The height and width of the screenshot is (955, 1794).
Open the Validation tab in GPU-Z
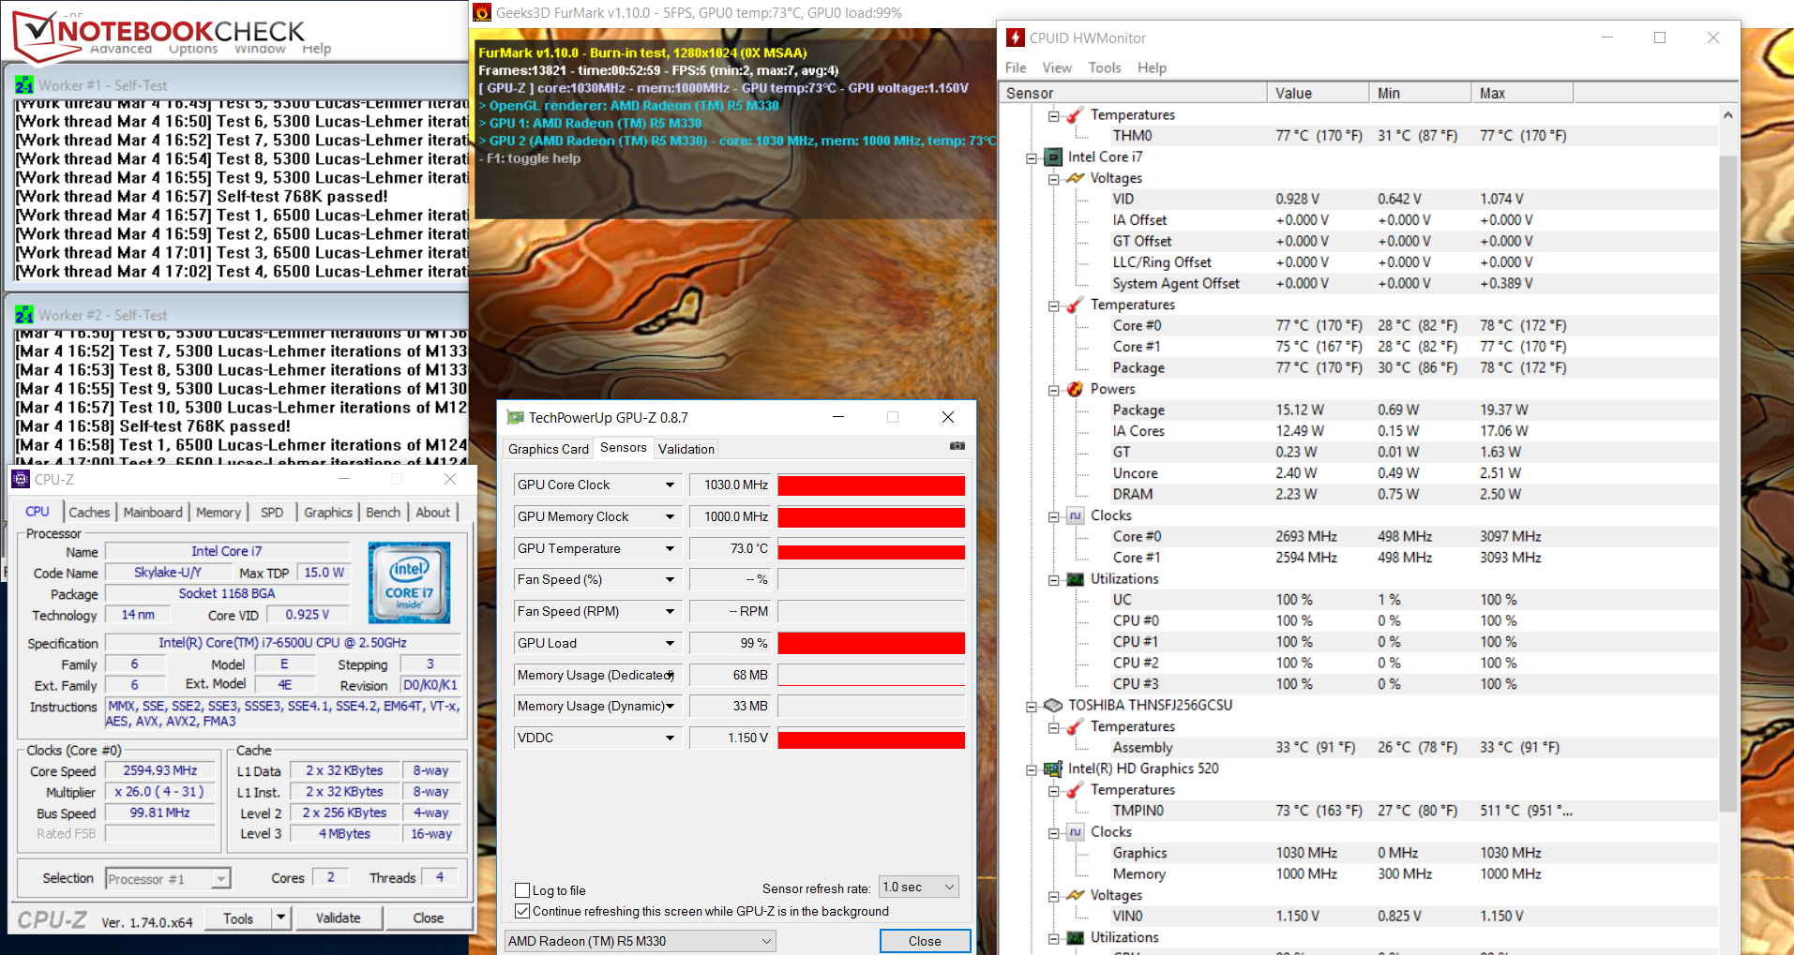(686, 449)
